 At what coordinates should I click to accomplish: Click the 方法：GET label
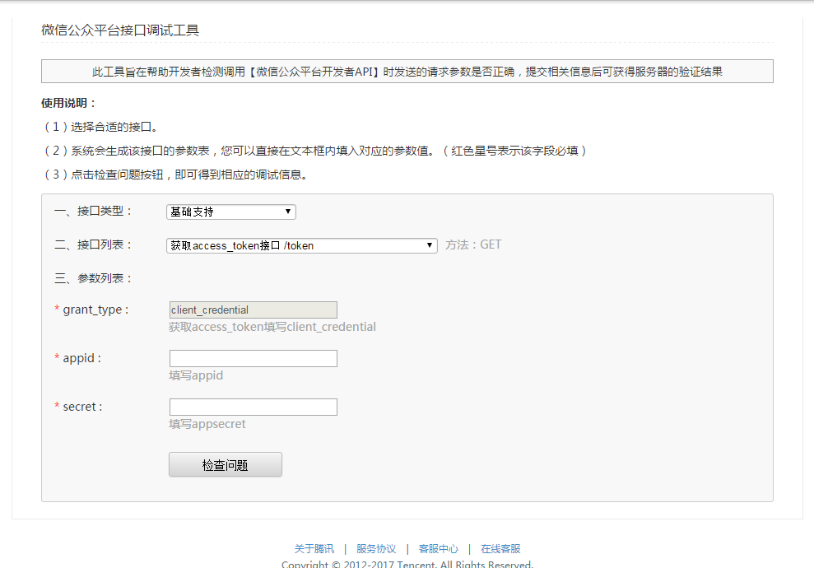click(473, 245)
